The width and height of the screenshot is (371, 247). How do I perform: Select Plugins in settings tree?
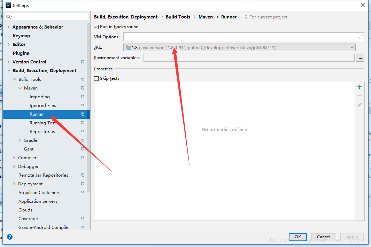(x=21, y=53)
